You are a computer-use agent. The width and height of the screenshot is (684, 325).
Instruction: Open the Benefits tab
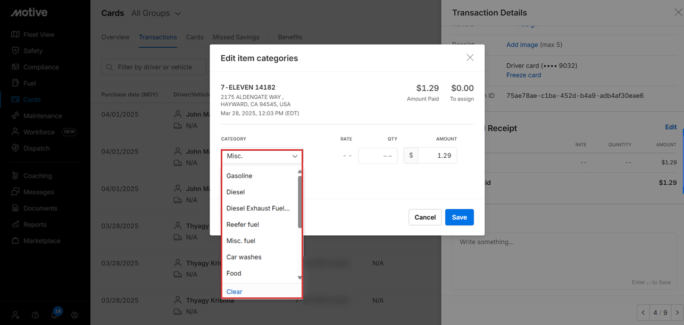tap(290, 37)
